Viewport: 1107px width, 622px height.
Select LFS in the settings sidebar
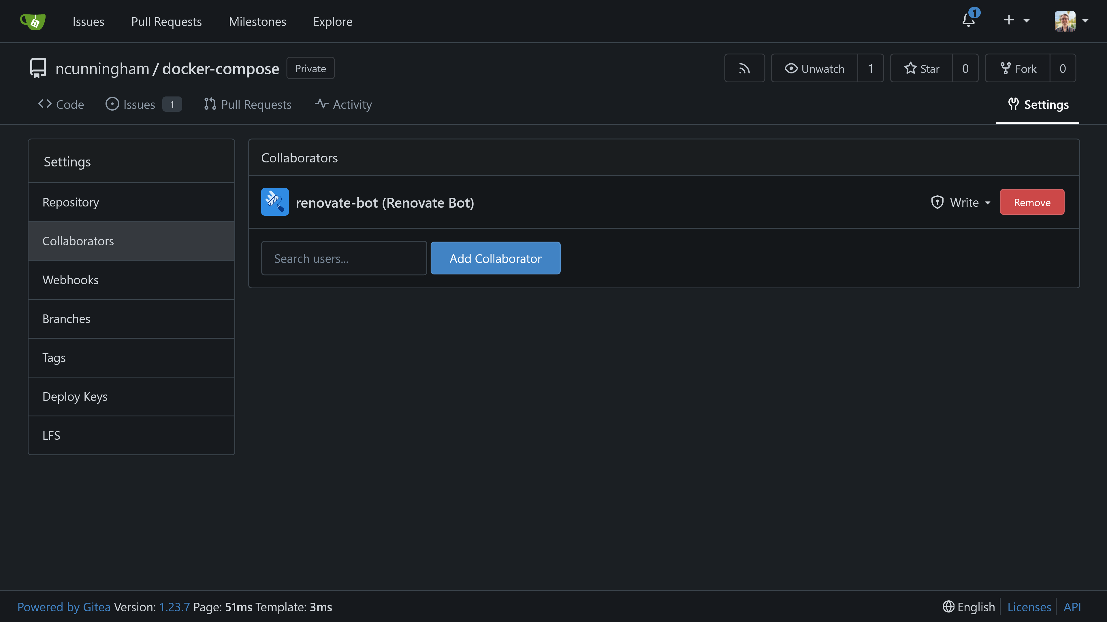click(x=131, y=435)
